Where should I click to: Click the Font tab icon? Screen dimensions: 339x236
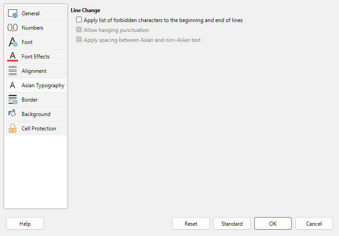point(13,42)
